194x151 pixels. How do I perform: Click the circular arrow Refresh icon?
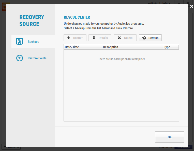(144, 38)
